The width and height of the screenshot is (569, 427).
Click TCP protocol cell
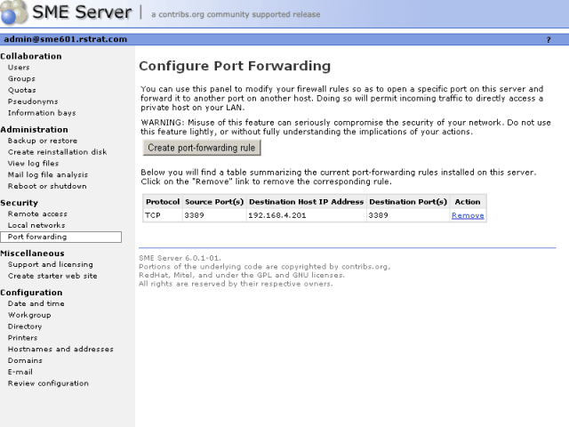coord(163,215)
